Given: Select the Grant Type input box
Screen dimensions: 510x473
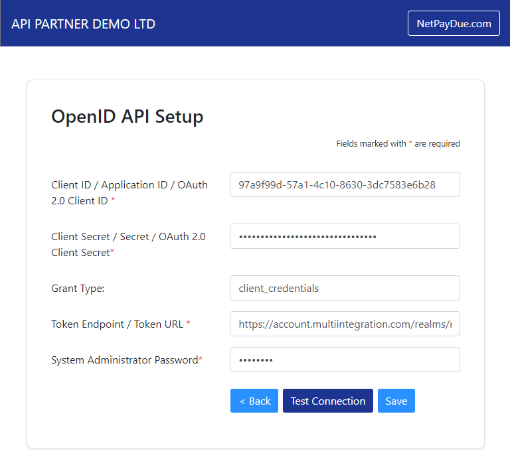Looking at the screenshot, I should click(x=345, y=288).
